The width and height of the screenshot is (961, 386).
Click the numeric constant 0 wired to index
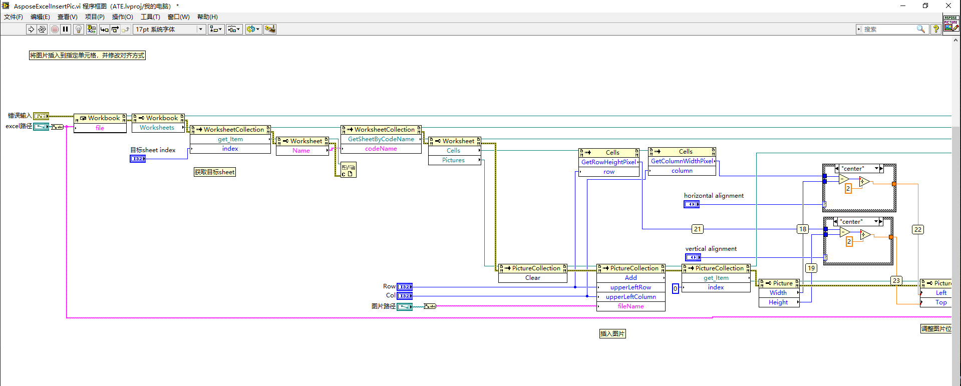(x=675, y=288)
